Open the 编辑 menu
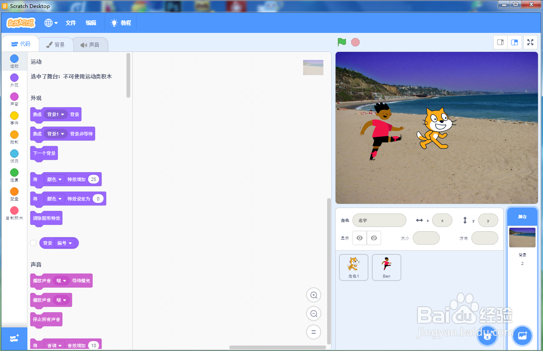Viewport: 543px width, 351px height. tap(91, 23)
